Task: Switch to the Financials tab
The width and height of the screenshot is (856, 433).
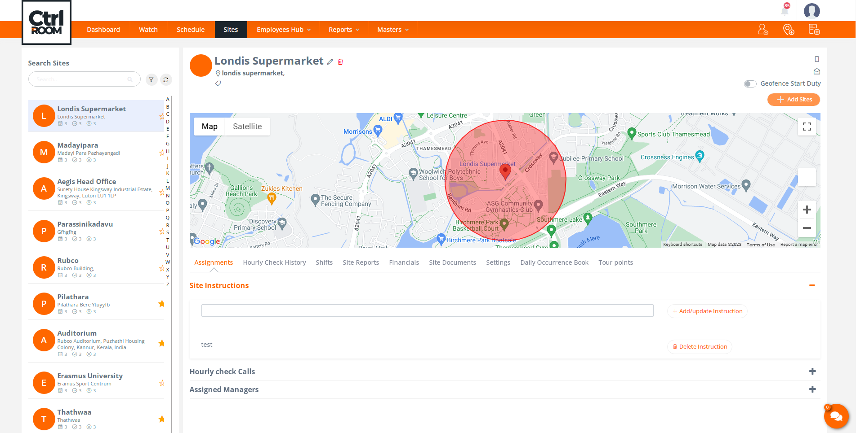Action: 404,262
